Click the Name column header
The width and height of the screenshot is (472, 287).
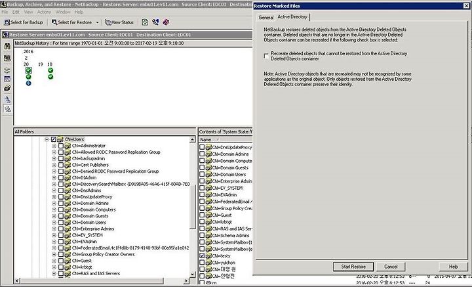pyautogui.click(x=226, y=140)
